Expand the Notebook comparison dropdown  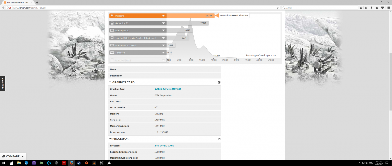tap(163, 52)
